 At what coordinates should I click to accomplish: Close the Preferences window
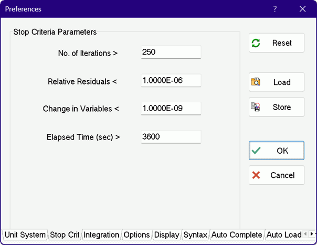coord(302,9)
